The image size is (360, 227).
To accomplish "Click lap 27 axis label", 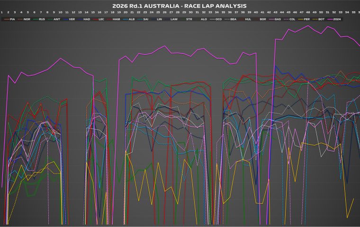I will [171, 12].
